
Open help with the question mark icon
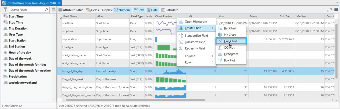(x=331, y=10)
